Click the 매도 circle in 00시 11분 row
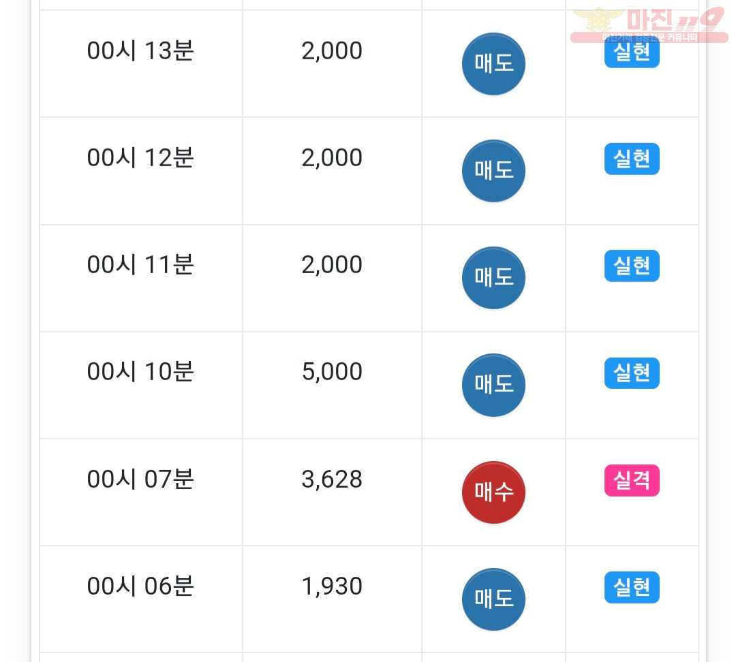The width and height of the screenshot is (736, 662). 493,278
